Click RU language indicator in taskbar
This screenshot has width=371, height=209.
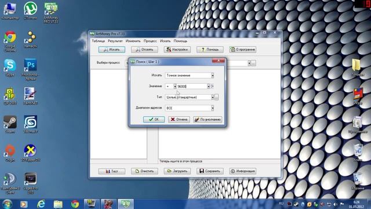[x=281, y=204]
